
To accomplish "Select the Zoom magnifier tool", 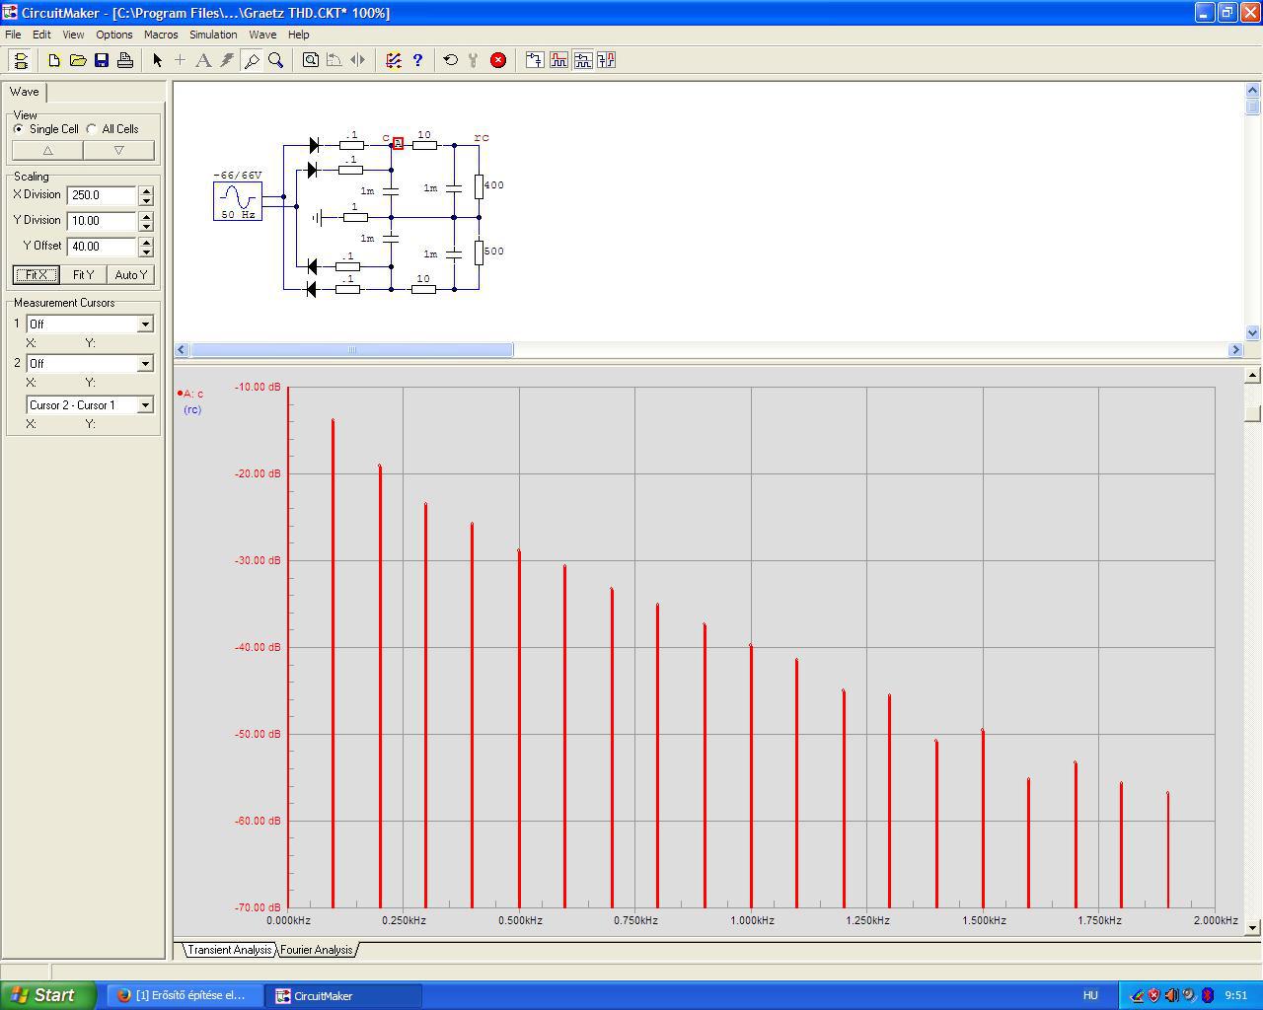I will point(275,60).
